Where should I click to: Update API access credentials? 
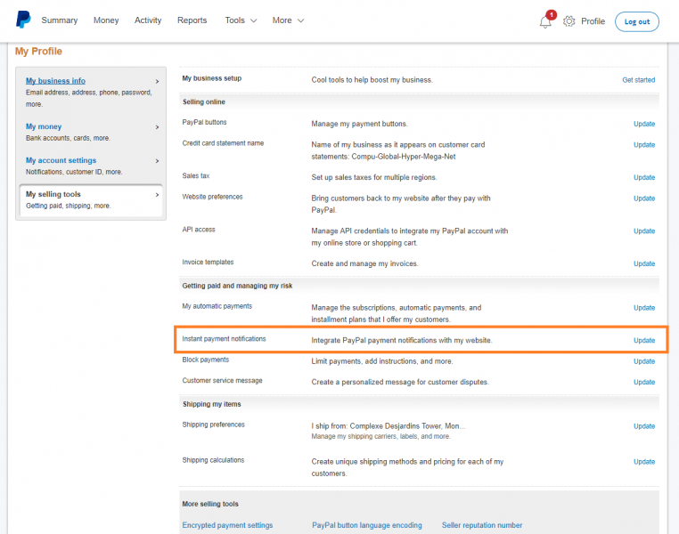(644, 231)
